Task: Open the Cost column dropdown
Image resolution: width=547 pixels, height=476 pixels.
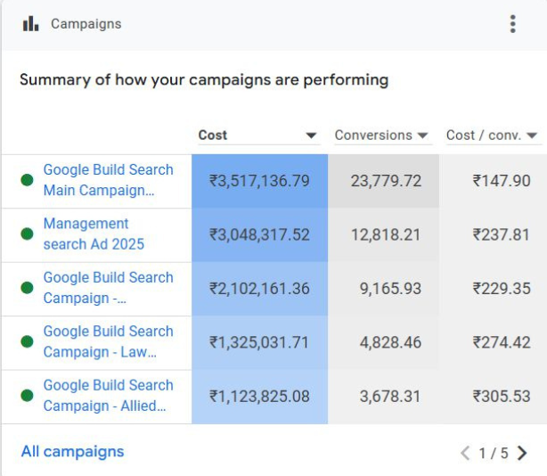Action: 311,135
